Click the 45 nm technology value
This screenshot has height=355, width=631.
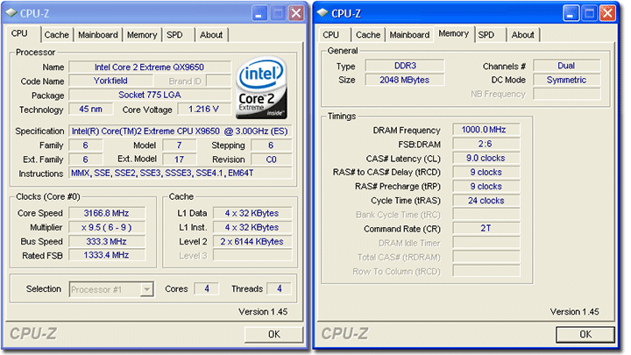(x=90, y=109)
